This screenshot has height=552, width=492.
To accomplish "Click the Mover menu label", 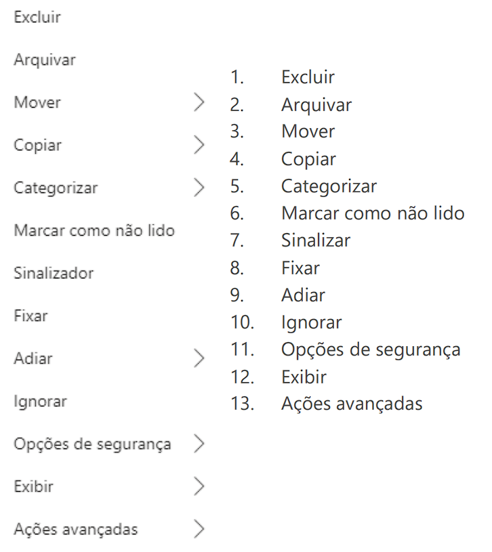I will (37, 102).
